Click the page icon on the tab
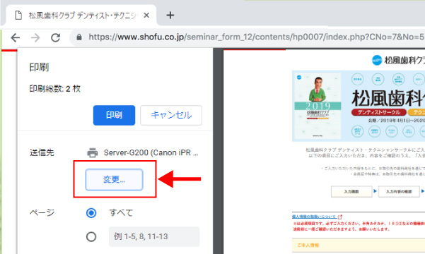This screenshot has height=254, width=425. click(18, 16)
